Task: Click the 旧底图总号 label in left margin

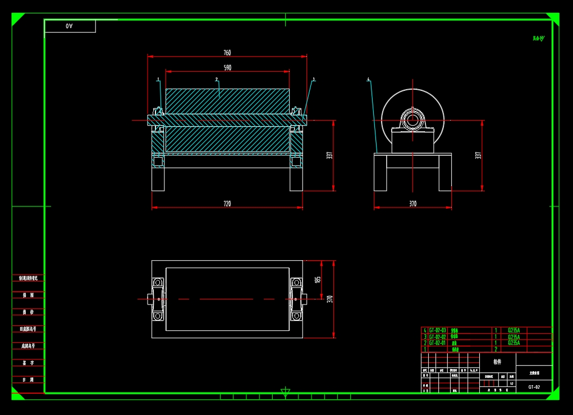Action: pos(28,329)
